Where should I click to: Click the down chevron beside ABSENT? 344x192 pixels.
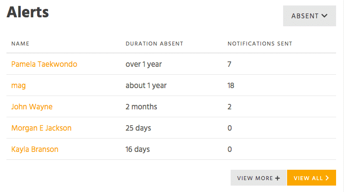click(x=325, y=16)
